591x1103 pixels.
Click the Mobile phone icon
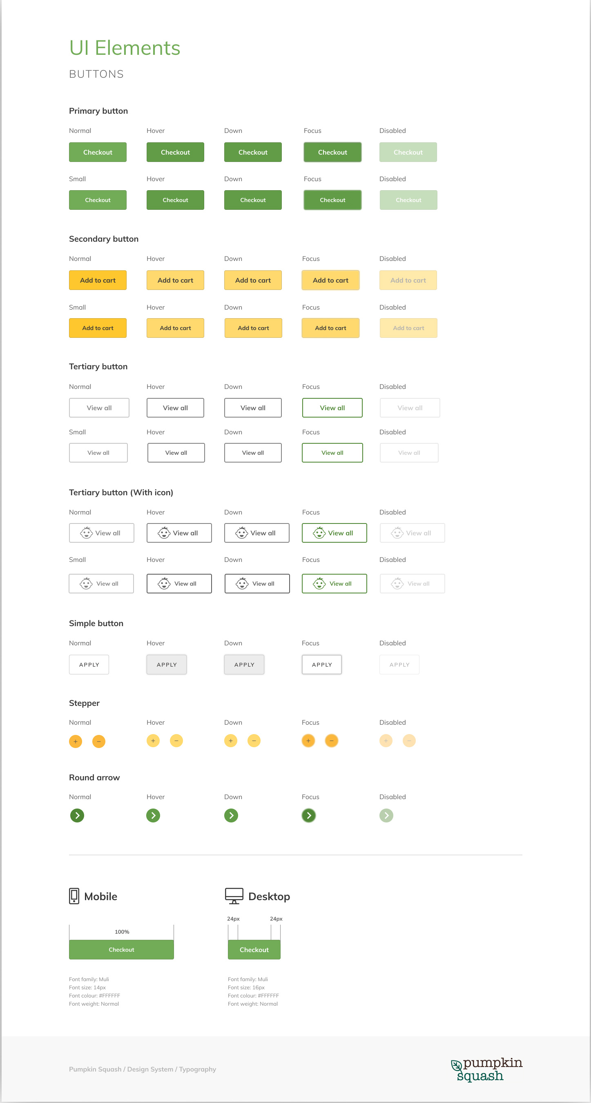coord(74,896)
